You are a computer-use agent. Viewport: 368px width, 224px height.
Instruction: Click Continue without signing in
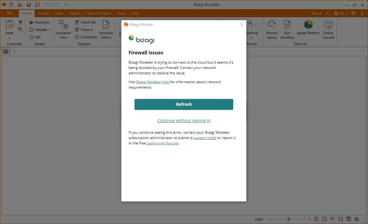pyautogui.click(x=184, y=121)
